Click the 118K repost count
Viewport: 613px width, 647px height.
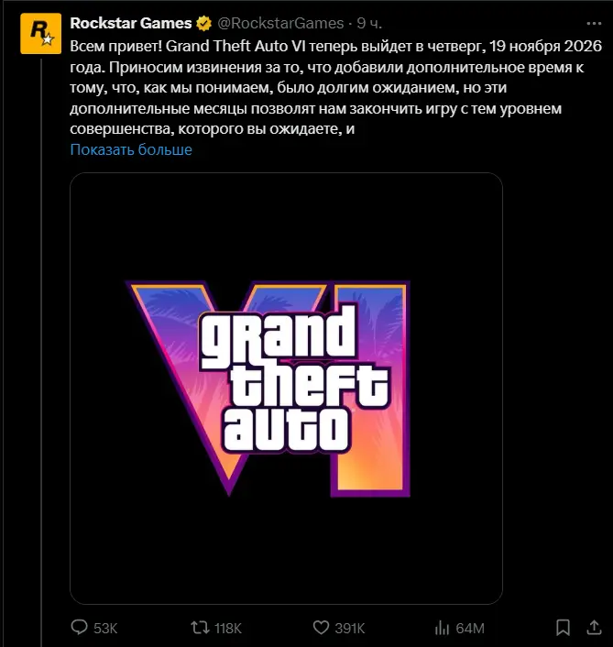pos(226,628)
